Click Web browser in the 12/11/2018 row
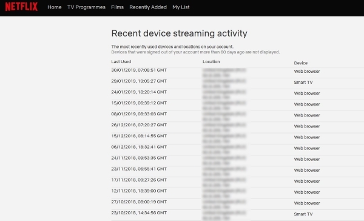Viewport: 364px width, 221px height. pos(307,192)
